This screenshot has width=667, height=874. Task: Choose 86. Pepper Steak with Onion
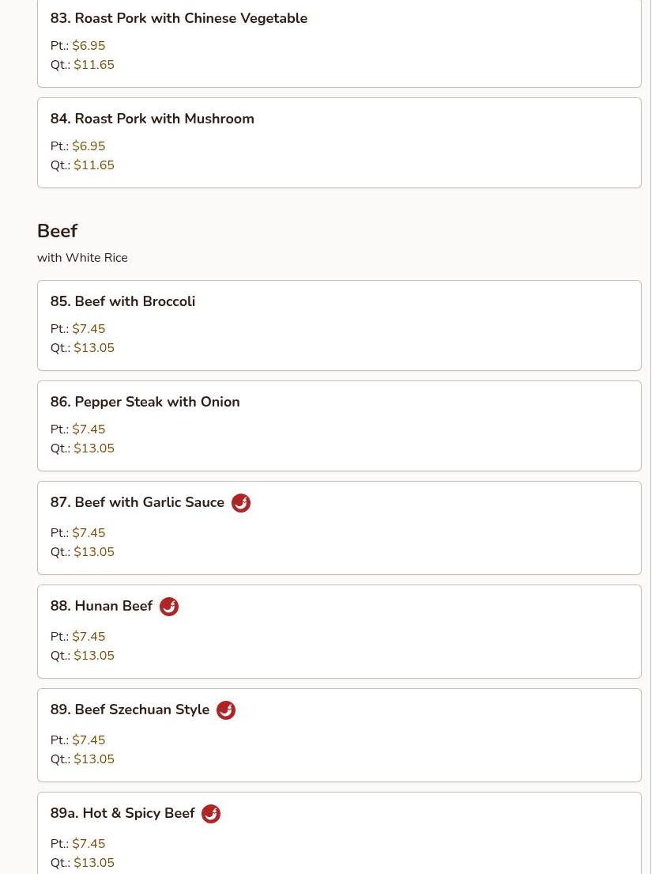point(145,402)
